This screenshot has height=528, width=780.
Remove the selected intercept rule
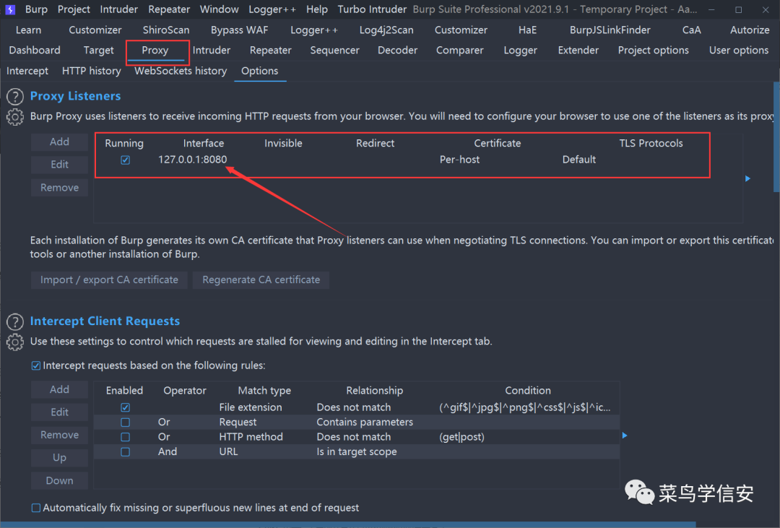click(x=60, y=435)
